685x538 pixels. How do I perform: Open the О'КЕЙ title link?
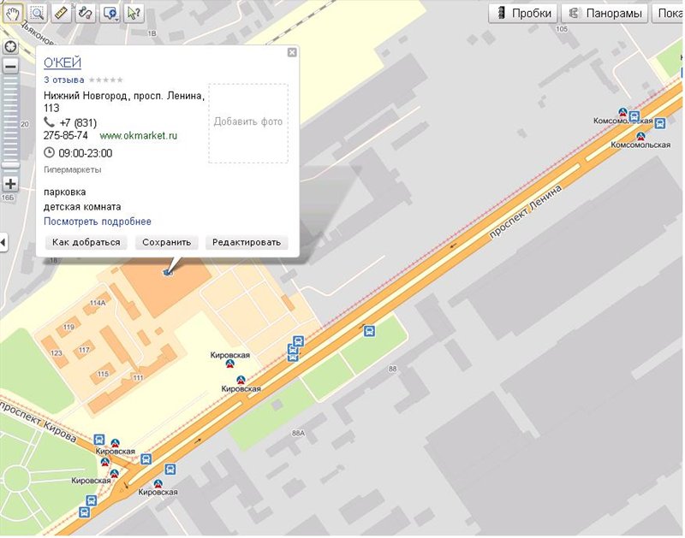tap(62, 62)
